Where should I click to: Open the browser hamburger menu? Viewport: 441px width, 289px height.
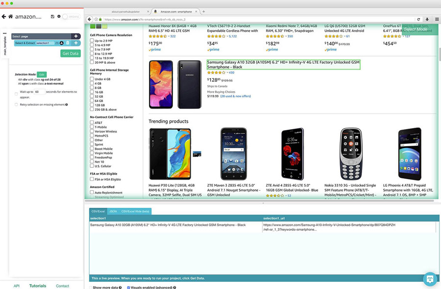tap(437, 20)
